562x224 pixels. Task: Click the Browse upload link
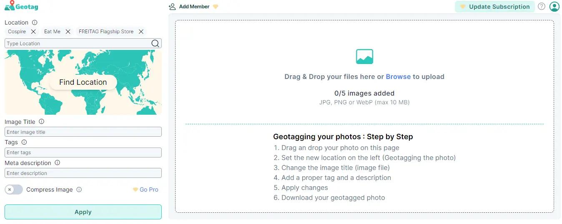pyautogui.click(x=398, y=76)
